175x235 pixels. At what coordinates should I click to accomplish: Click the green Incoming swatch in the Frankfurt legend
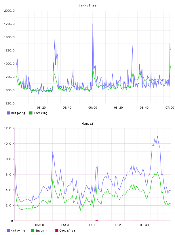click(31, 113)
